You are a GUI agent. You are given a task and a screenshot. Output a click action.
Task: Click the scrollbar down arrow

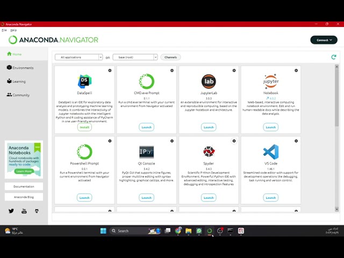tap(337, 210)
